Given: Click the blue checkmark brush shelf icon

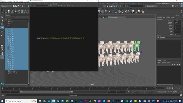Looking at the screenshot, I should 116,11.
